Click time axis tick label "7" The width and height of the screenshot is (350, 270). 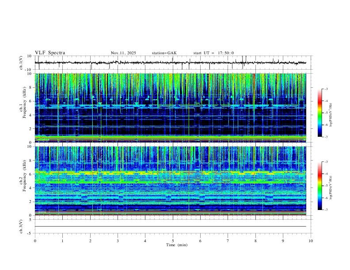point(228,241)
